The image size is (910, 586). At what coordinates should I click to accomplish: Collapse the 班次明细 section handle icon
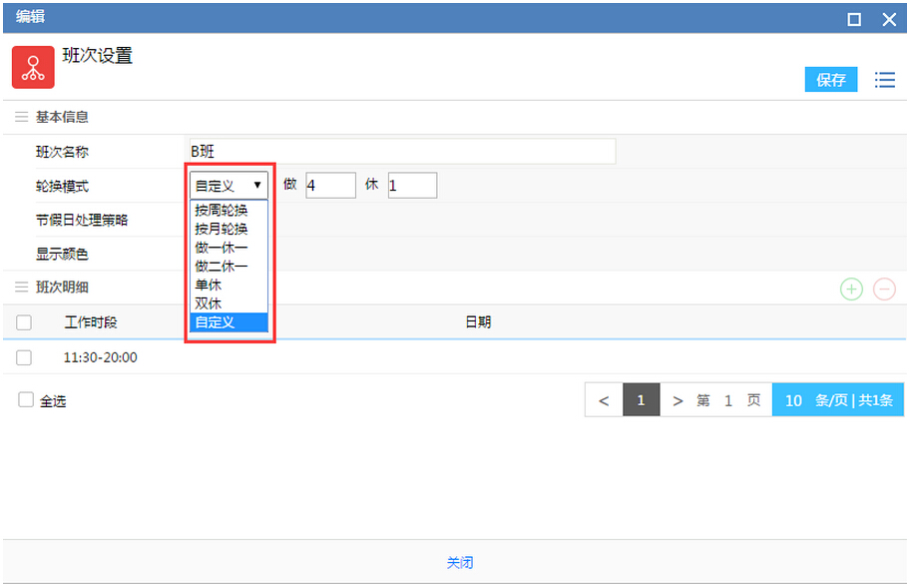point(21,288)
